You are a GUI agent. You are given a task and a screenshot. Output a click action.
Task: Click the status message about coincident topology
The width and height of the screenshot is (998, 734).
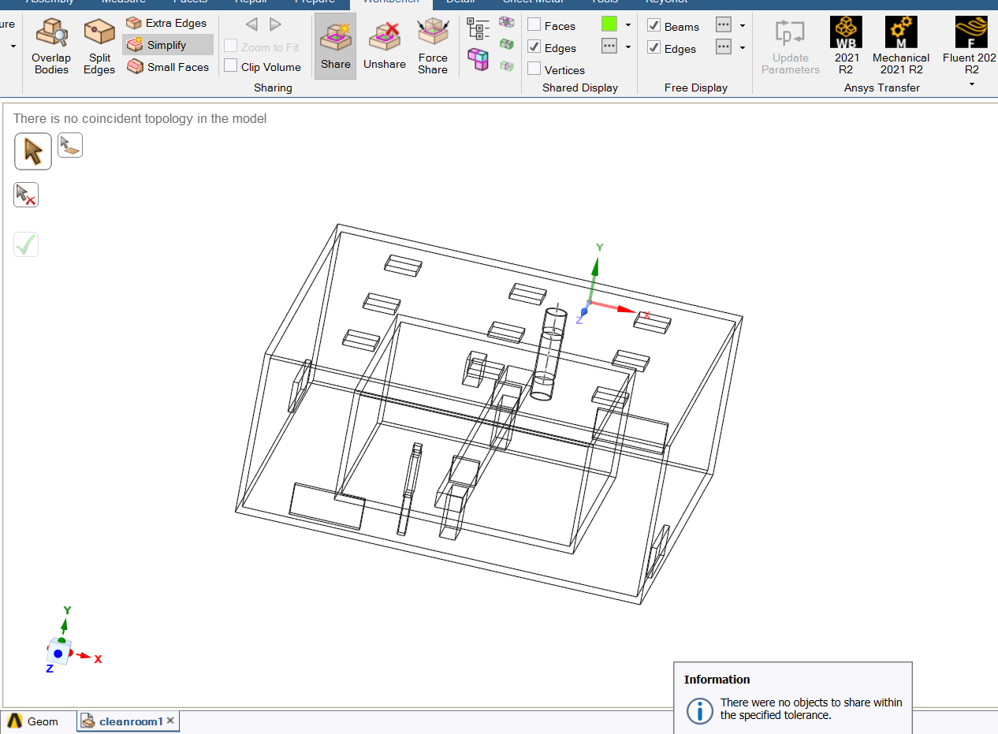[x=140, y=118]
